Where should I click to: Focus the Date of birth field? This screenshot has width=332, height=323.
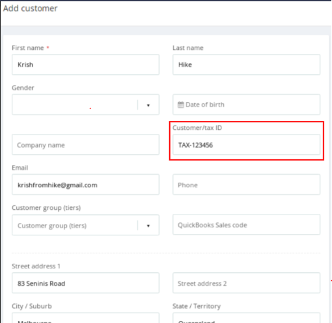click(246, 105)
